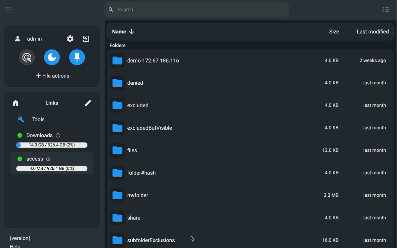Show info for Downloads source
Viewport: 397px width, 248px height.
pos(58,135)
